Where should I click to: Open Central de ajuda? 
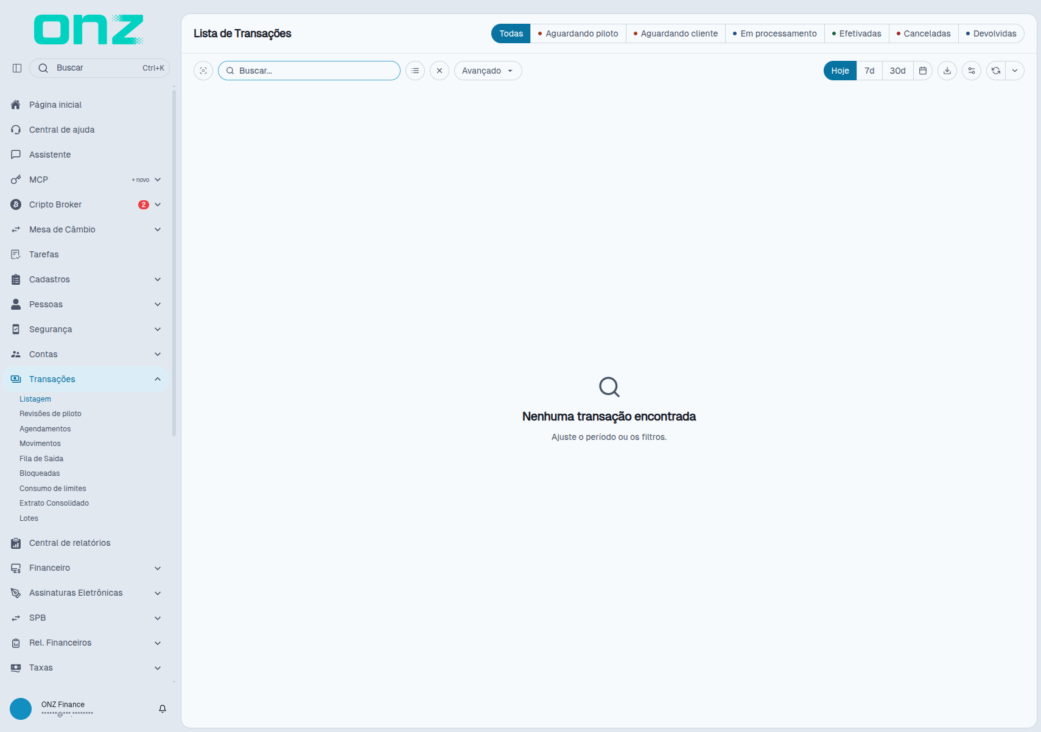[85, 130]
